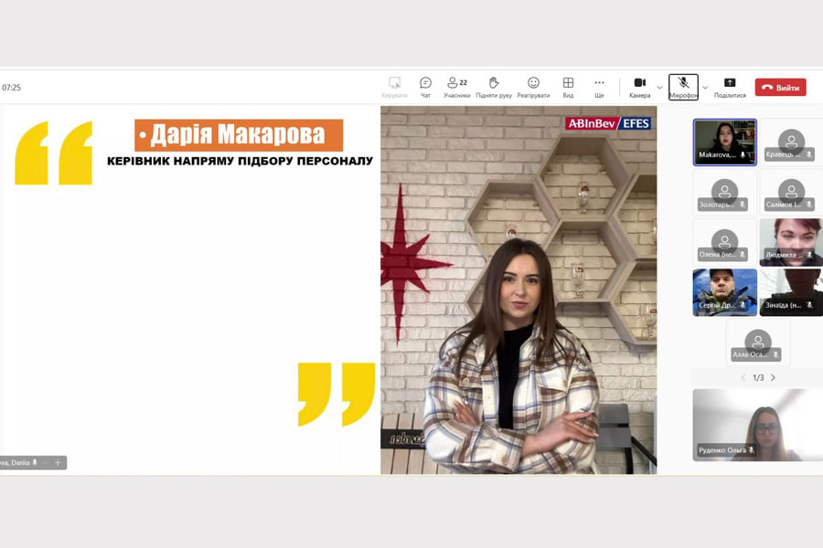The width and height of the screenshot is (823, 548).
Task: Open the Ще more options menu
Action: click(x=599, y=87)
